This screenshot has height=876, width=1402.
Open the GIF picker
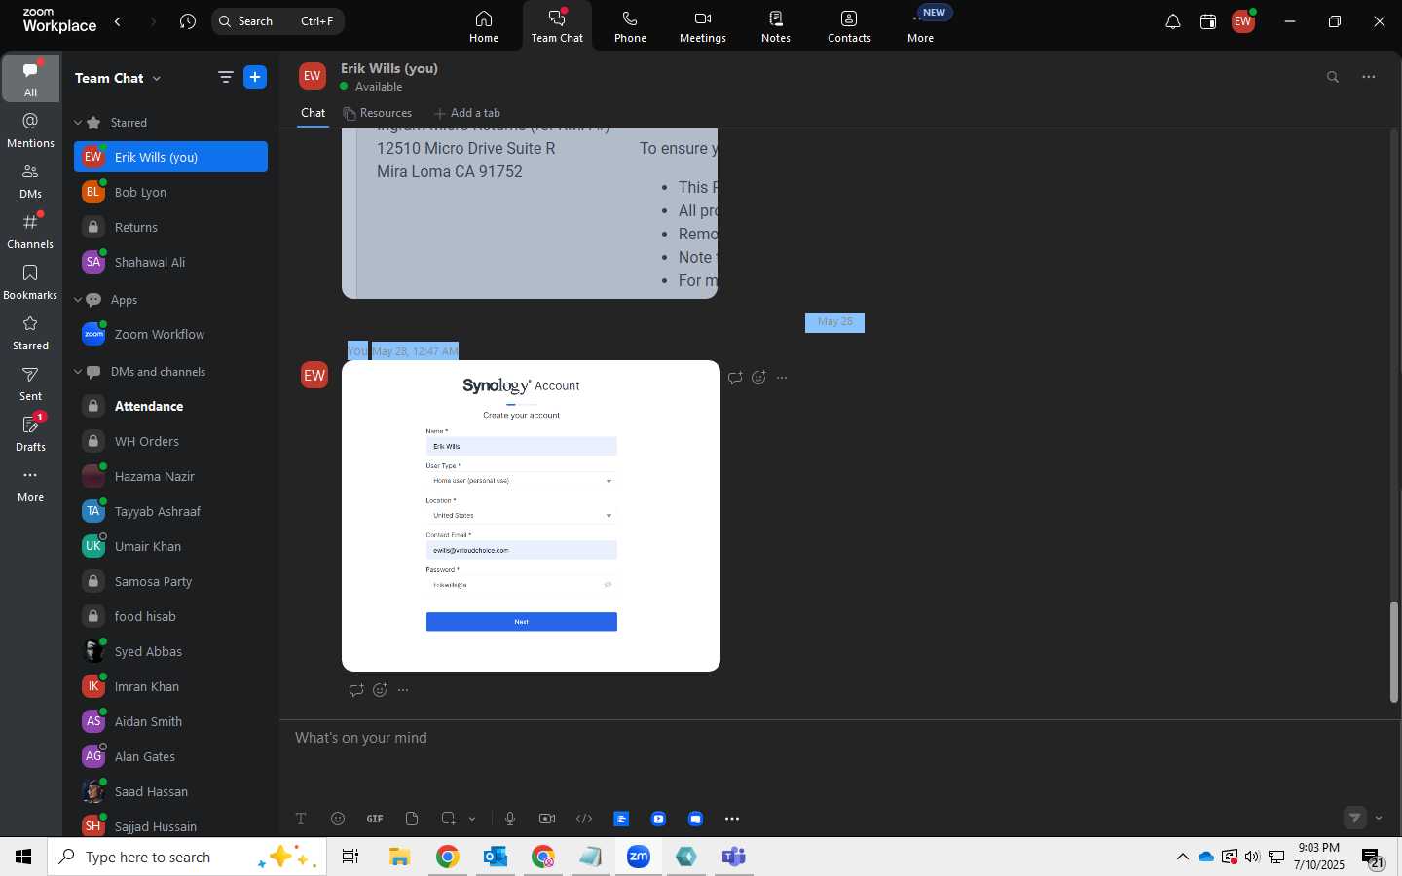pyautogui.click(x=375, y=819)
